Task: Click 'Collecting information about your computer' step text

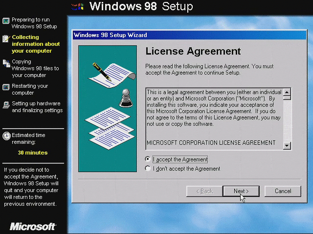Action: coord(36,44)
